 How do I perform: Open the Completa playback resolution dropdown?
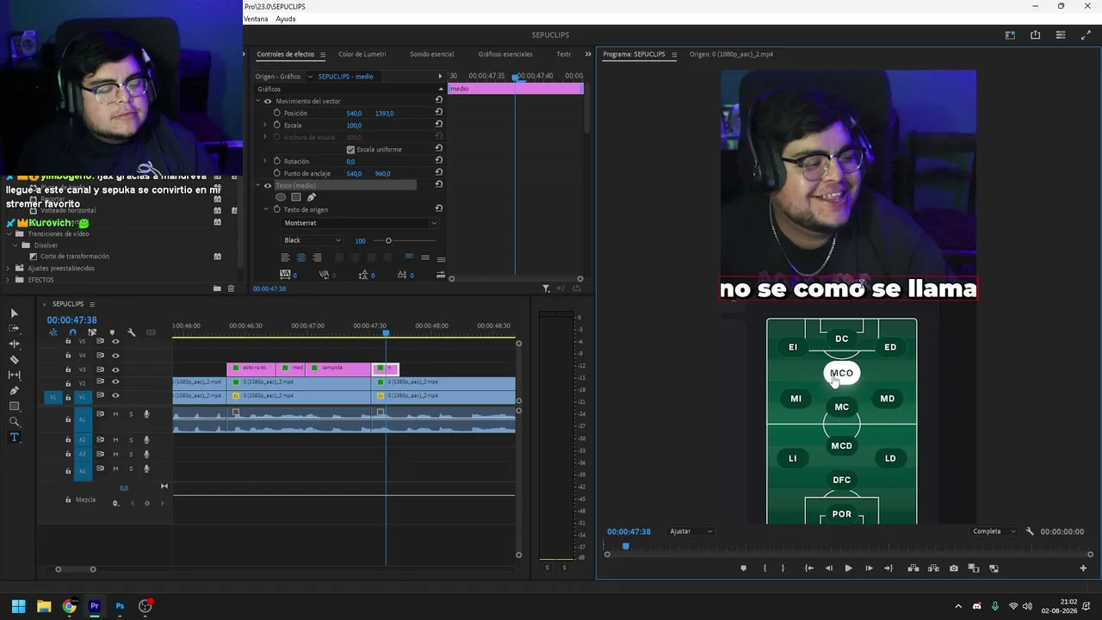[994, 531]
